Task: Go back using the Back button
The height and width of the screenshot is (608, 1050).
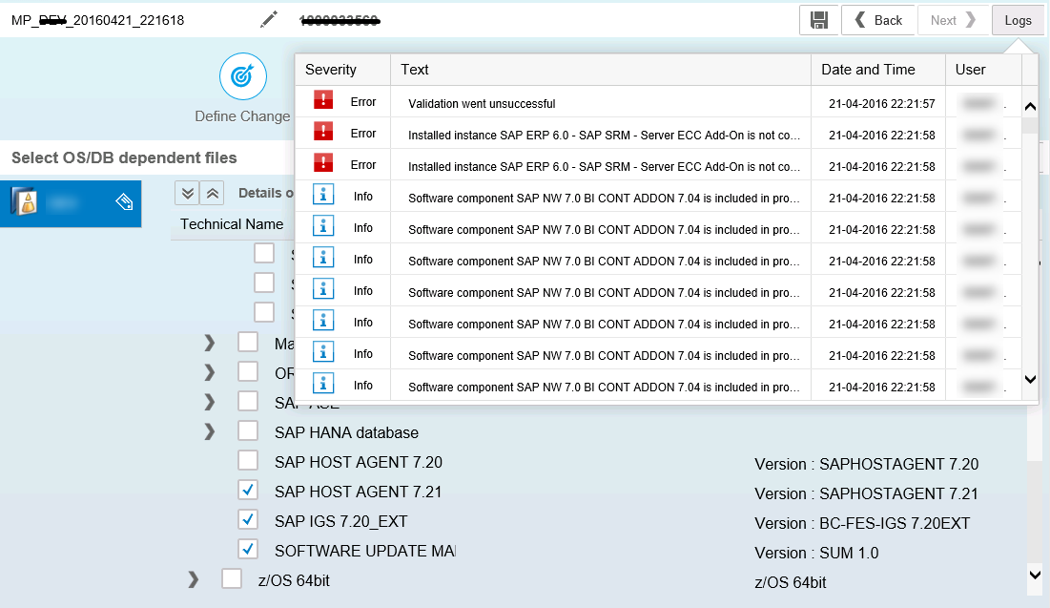Action: pyautogui.click(x=879, y=20)
